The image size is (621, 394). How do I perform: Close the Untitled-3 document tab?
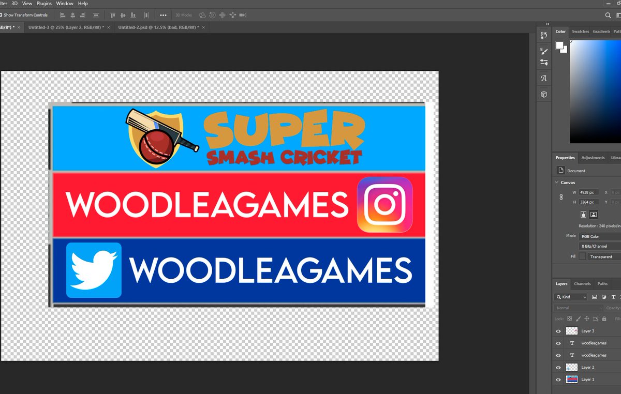[x=109, y=27]
